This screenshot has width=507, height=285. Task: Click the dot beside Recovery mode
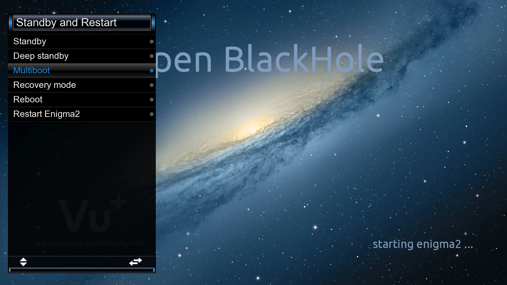[x=152, y=85]
